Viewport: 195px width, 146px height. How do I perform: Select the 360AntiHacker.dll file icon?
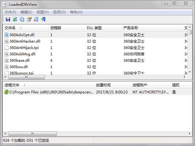6,41
